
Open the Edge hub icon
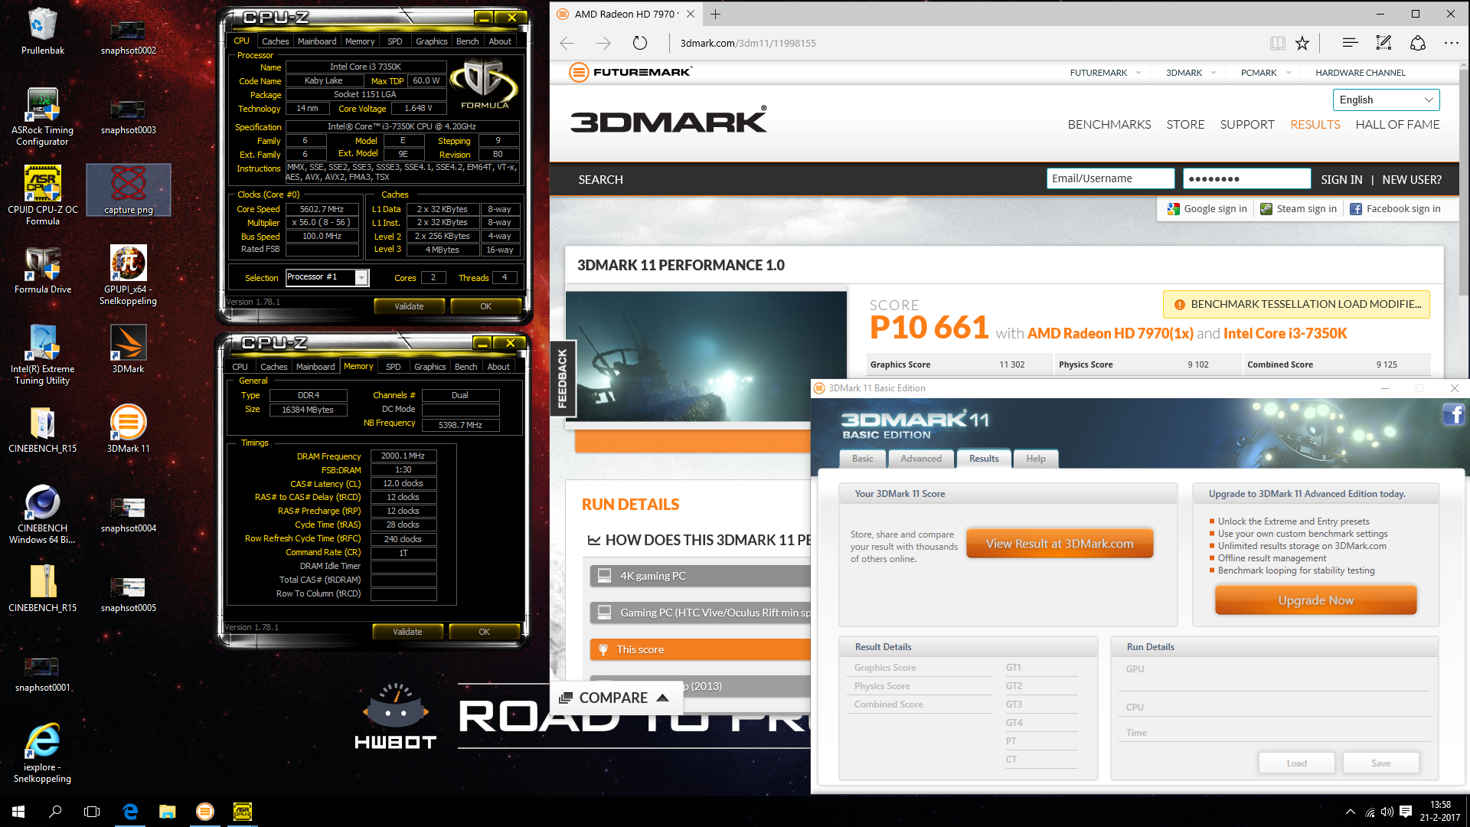pyautogui.click(x=1350, y=43)
